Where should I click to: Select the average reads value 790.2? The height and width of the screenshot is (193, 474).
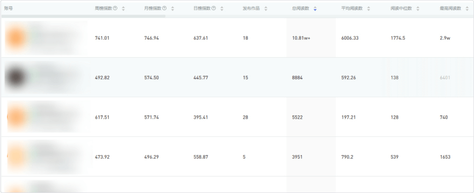[x=347, y=157]
